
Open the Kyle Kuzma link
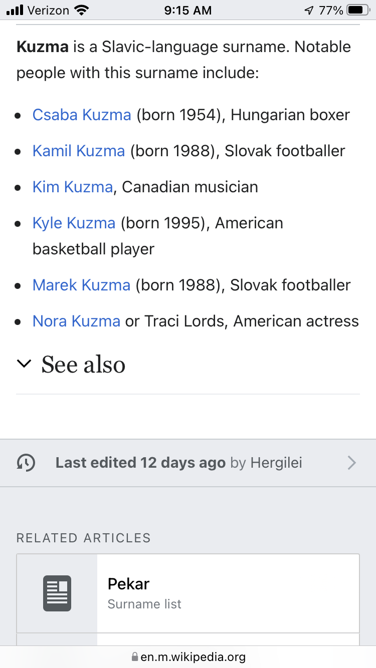tap(74, 223)
